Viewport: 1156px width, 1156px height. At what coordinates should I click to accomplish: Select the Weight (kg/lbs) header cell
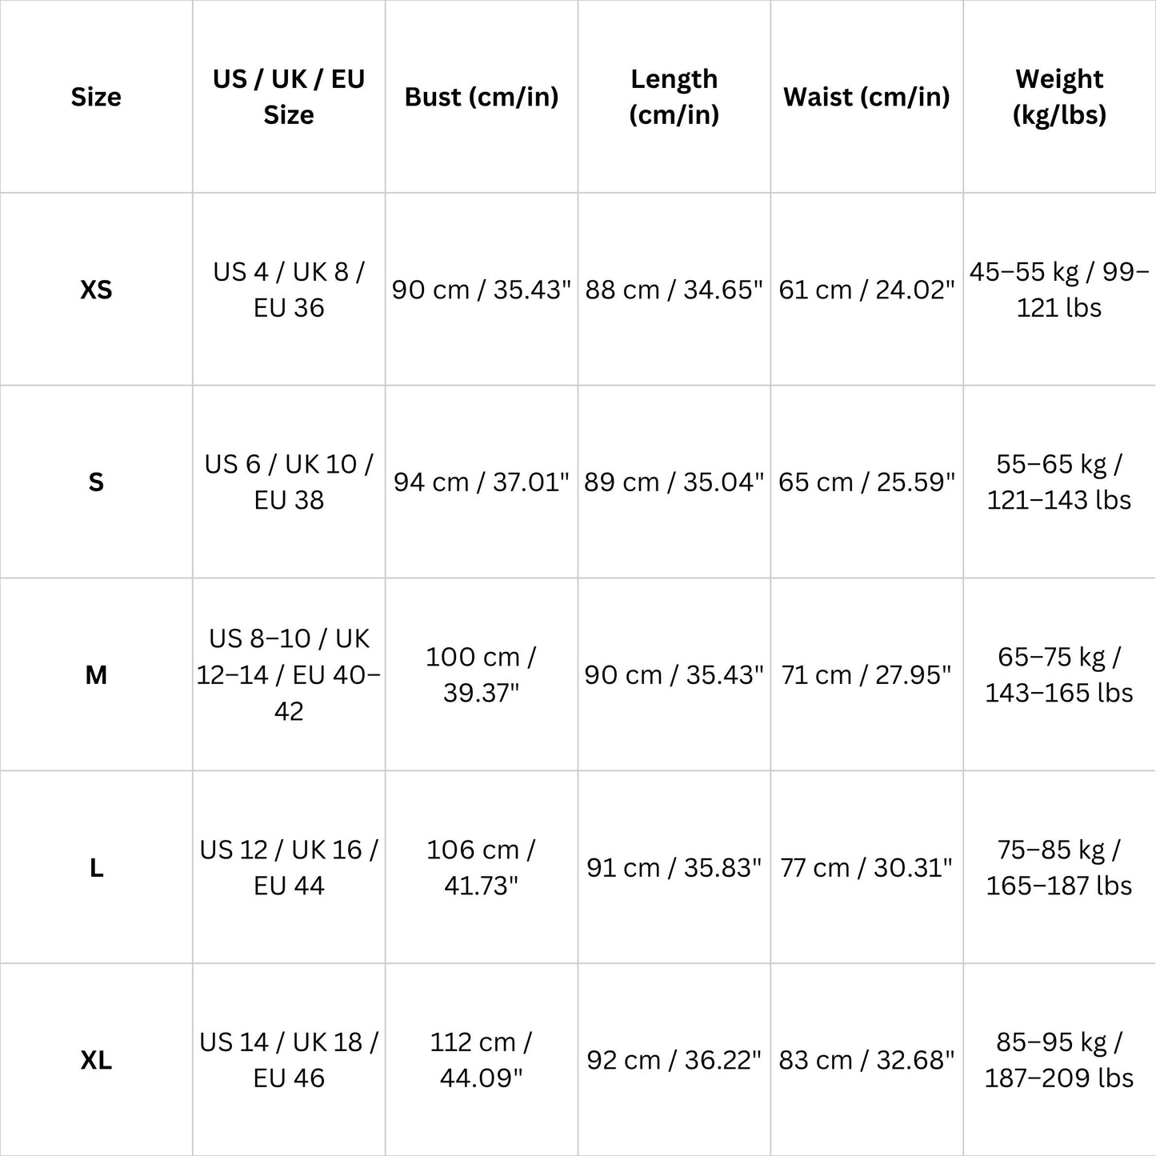coord(1060,97)
